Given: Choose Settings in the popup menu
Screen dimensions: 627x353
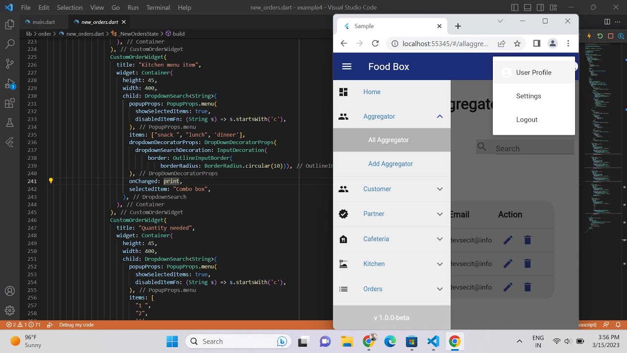Looking at the screenshot, I should click(534, 96).
